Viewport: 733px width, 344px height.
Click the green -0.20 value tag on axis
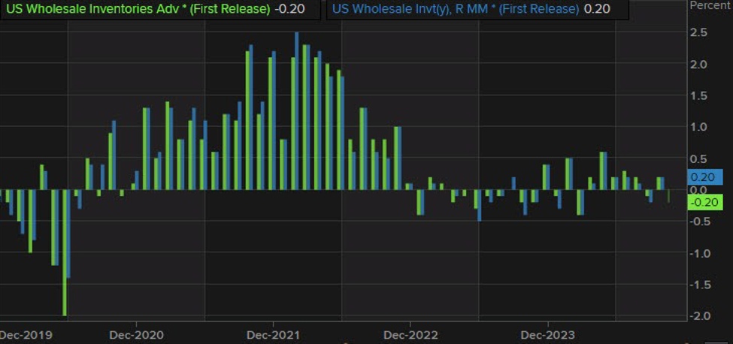pyautogui.click(x=704, y=202)
